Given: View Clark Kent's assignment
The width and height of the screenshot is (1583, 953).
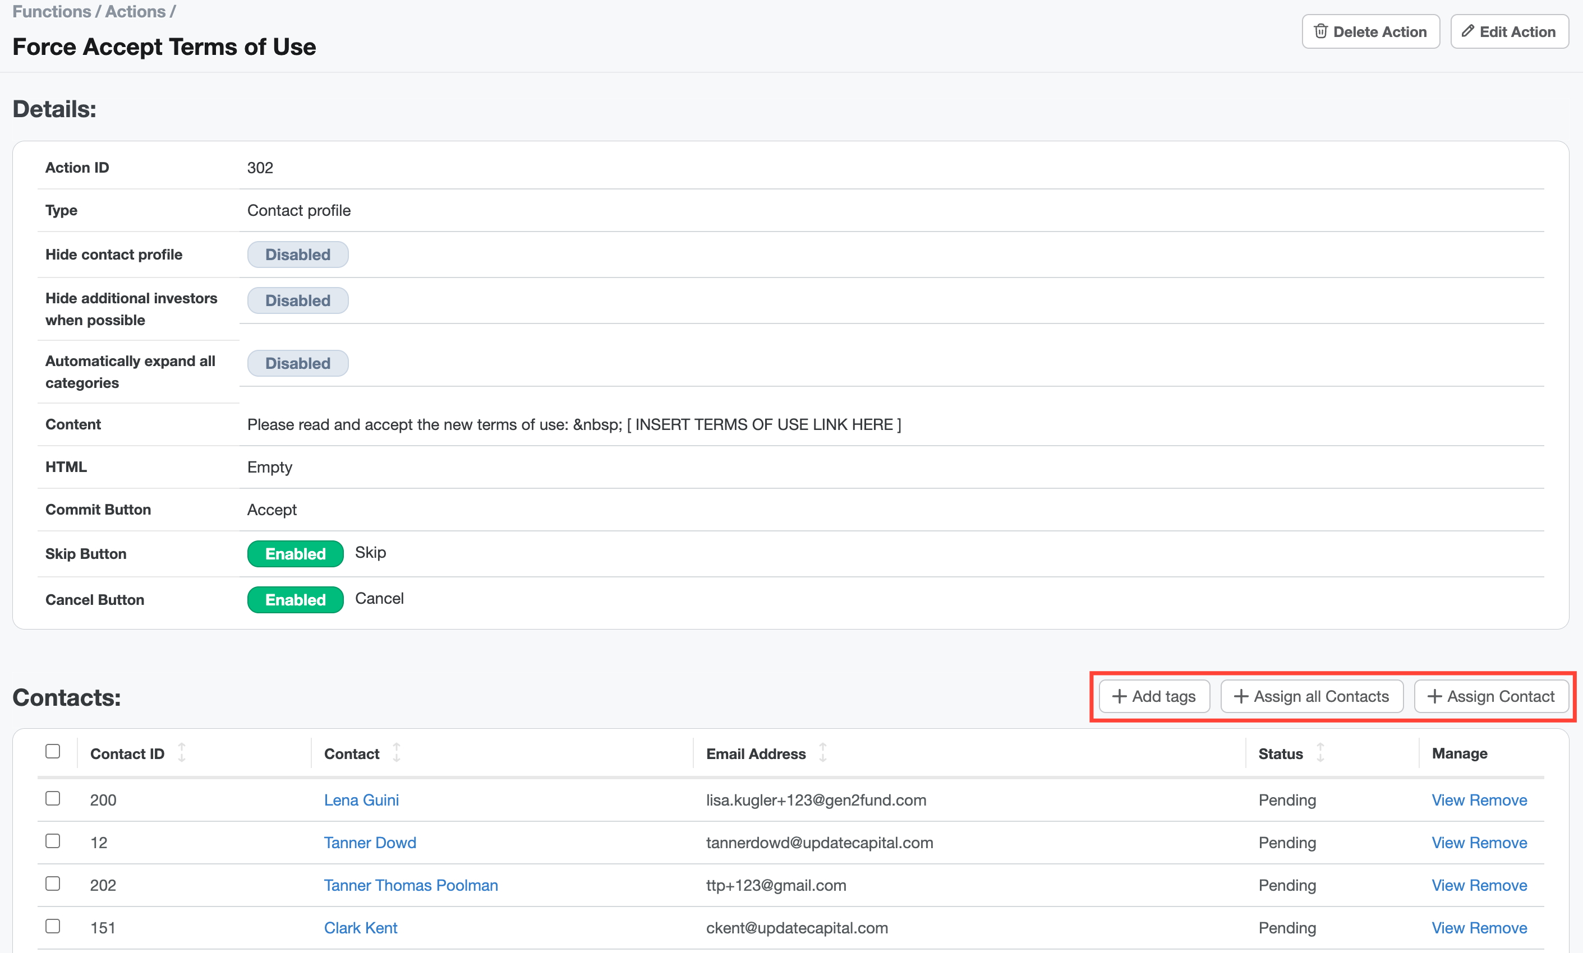Looking at the screenshot, I should tap(1447, 928).
